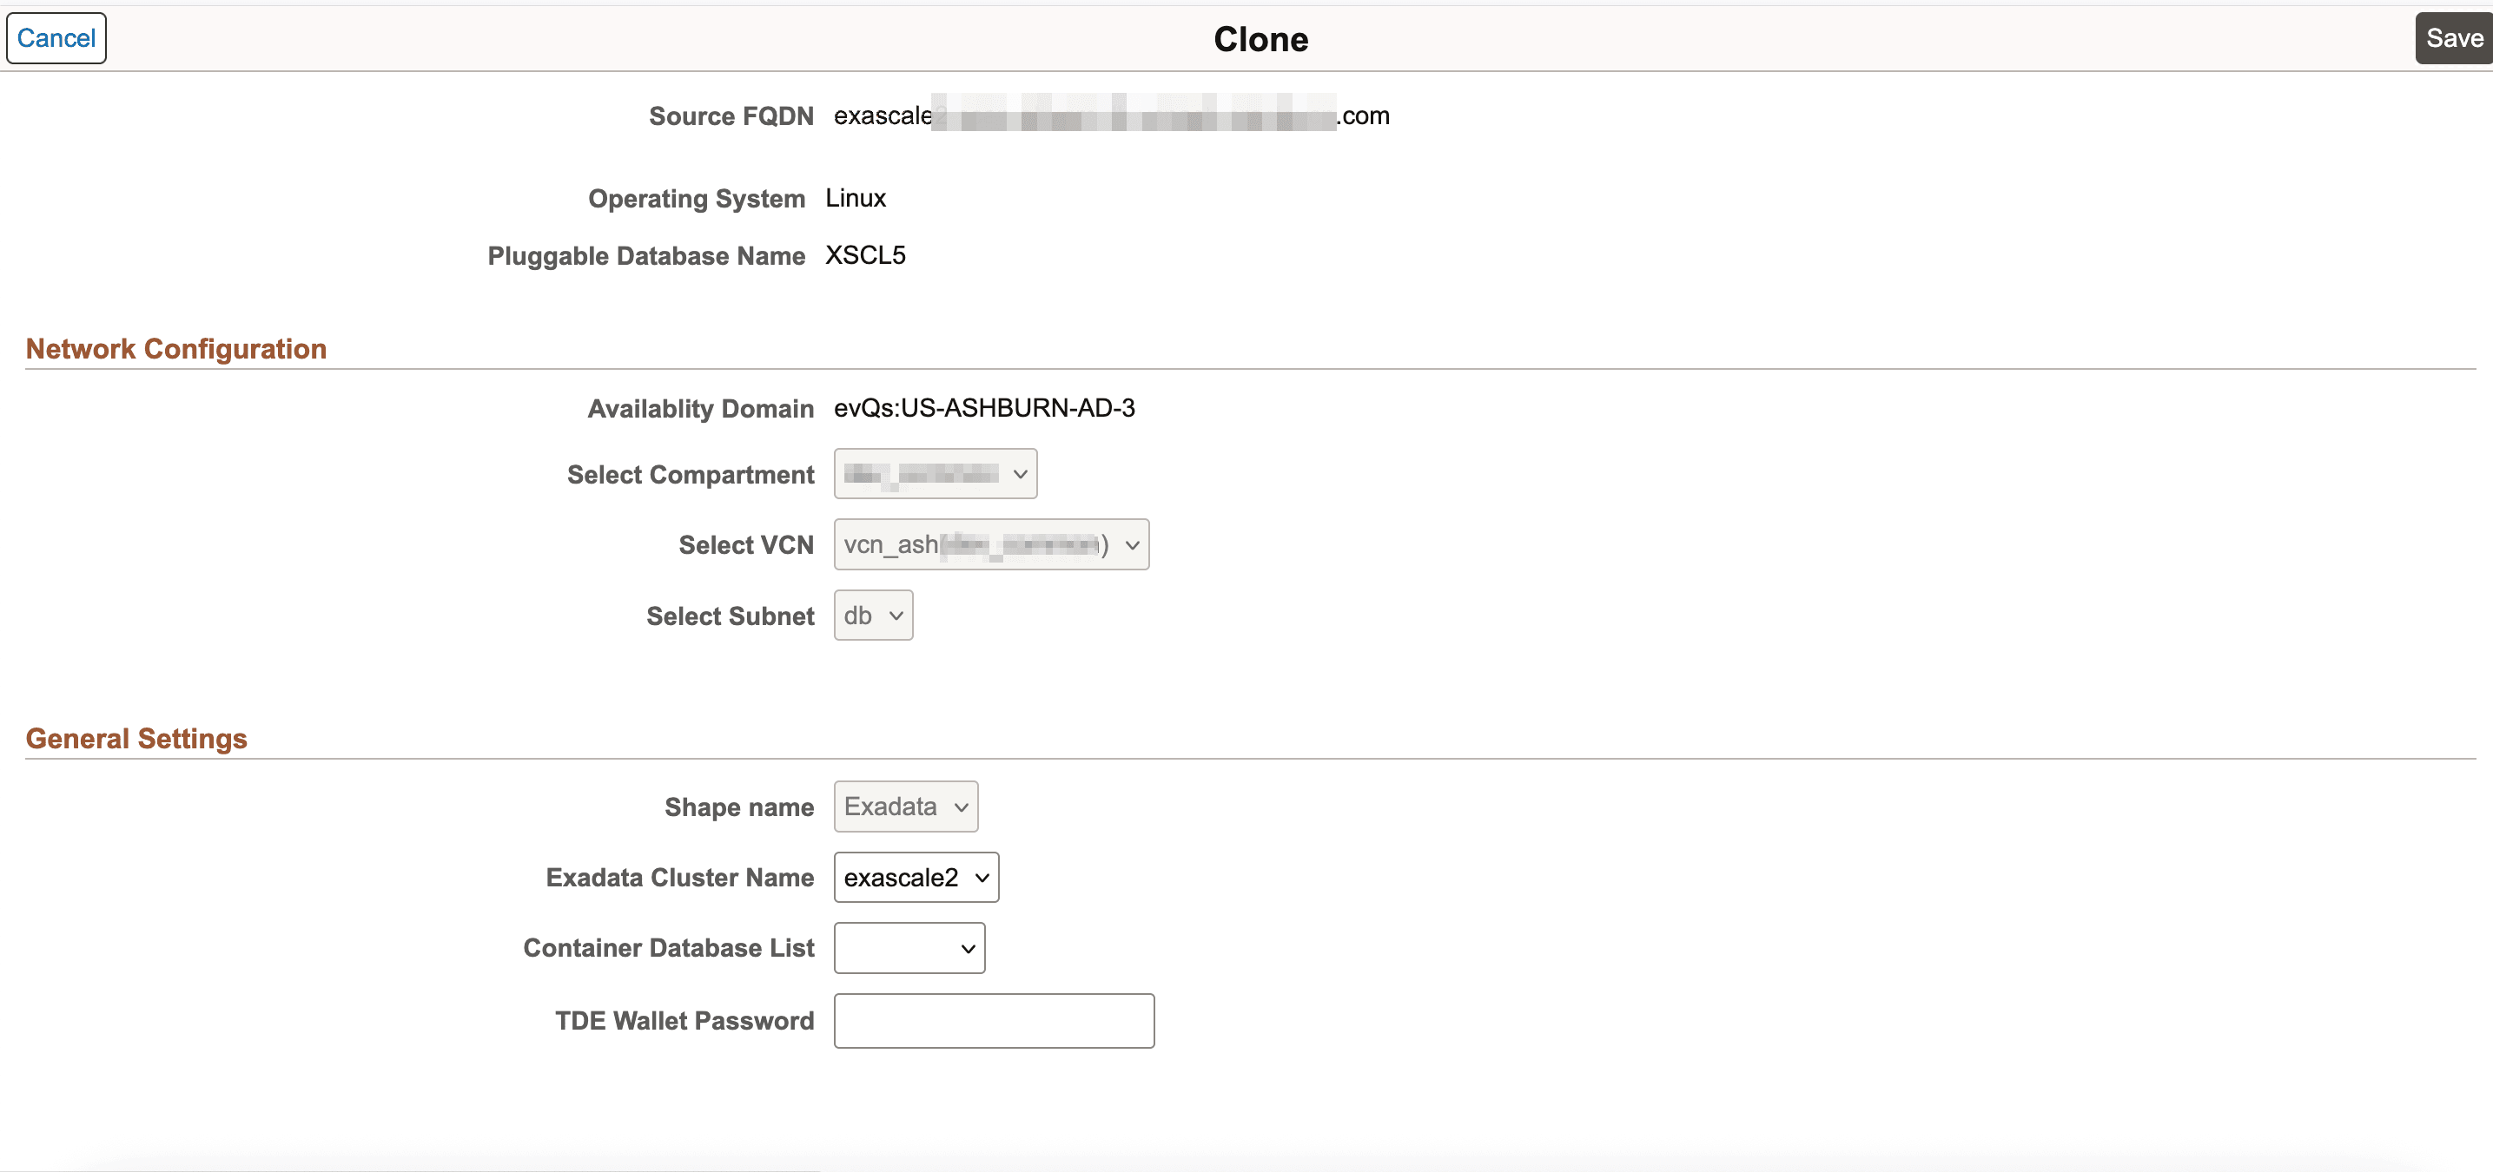The image size is (2493, 1172).
Task: Open the Select Subnet dropdown
Action: point(872,615)
